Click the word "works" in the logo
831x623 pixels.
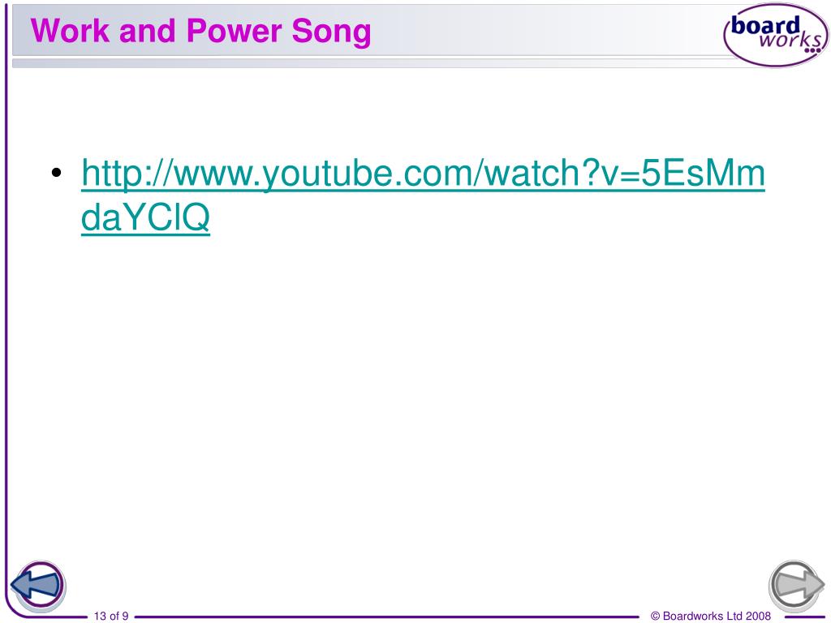pyautogui.click(x=790, y=40)
